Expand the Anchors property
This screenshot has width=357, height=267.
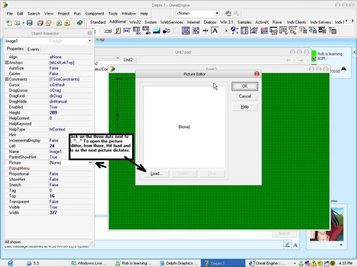point(7,63)
